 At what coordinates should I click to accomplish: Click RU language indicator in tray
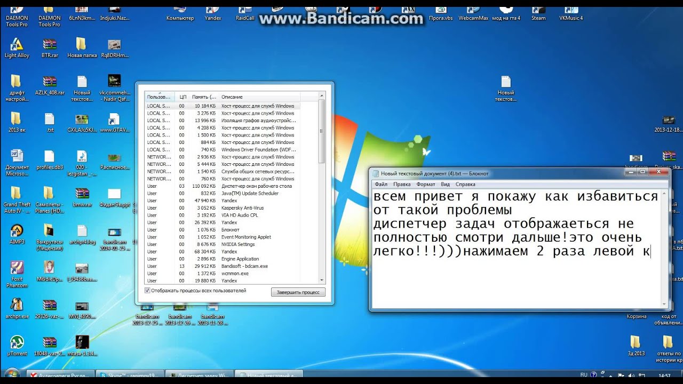(x=584, y=375)
